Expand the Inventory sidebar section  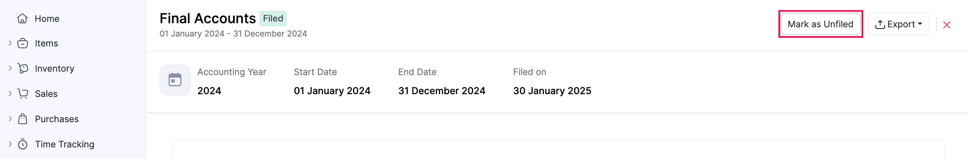coord(10,68)
